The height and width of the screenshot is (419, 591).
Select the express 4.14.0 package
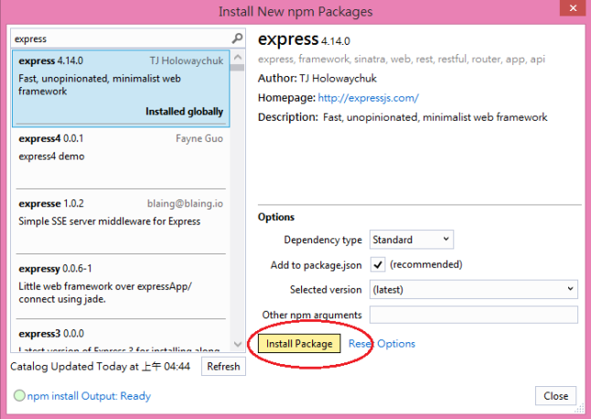click(x=121, y=89)
